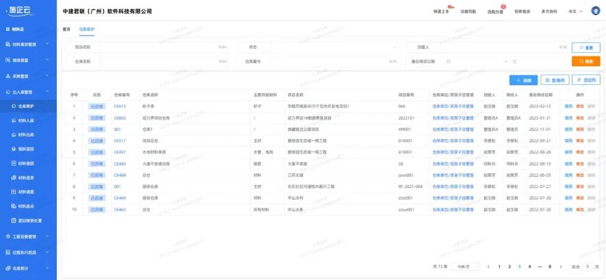Expand the 材料策划管理 sidebar menu
This screenshot has height=280, width=606.
(47, 44)
